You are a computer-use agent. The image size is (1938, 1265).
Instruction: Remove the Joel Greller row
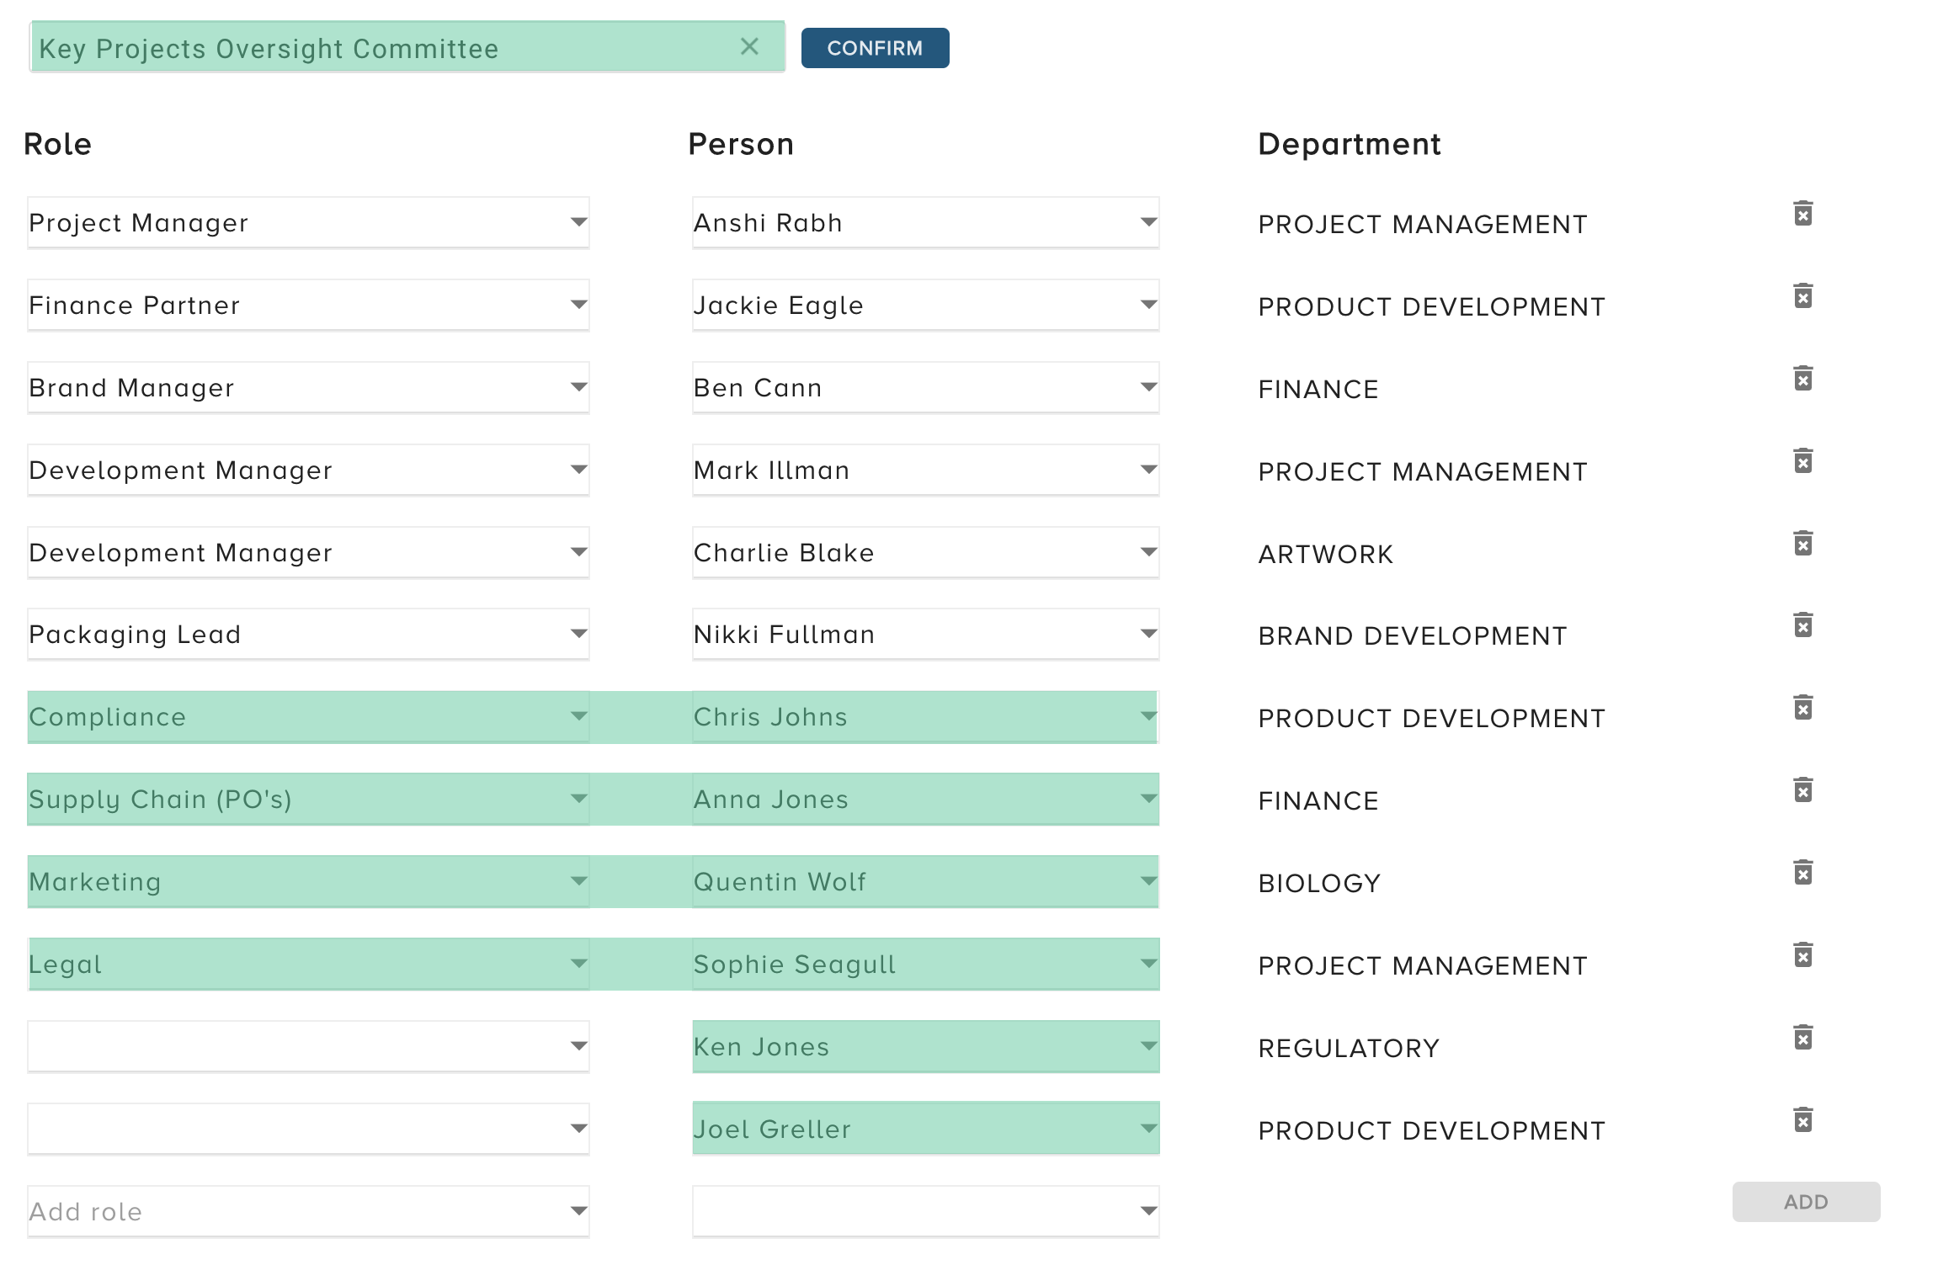click(x=1802, y=1119)
